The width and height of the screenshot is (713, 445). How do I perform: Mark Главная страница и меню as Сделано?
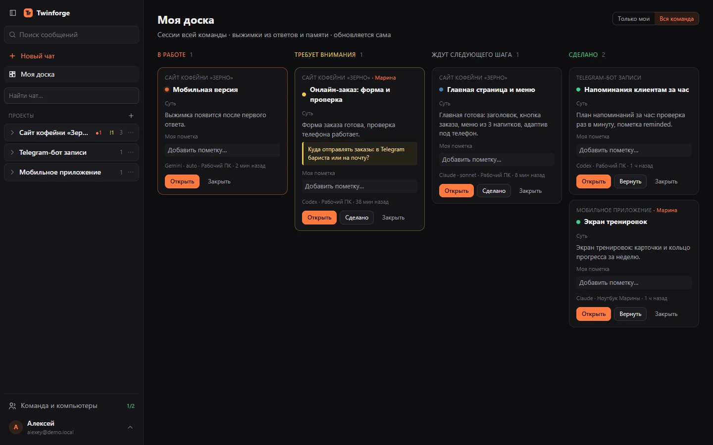tap(494, 191)
